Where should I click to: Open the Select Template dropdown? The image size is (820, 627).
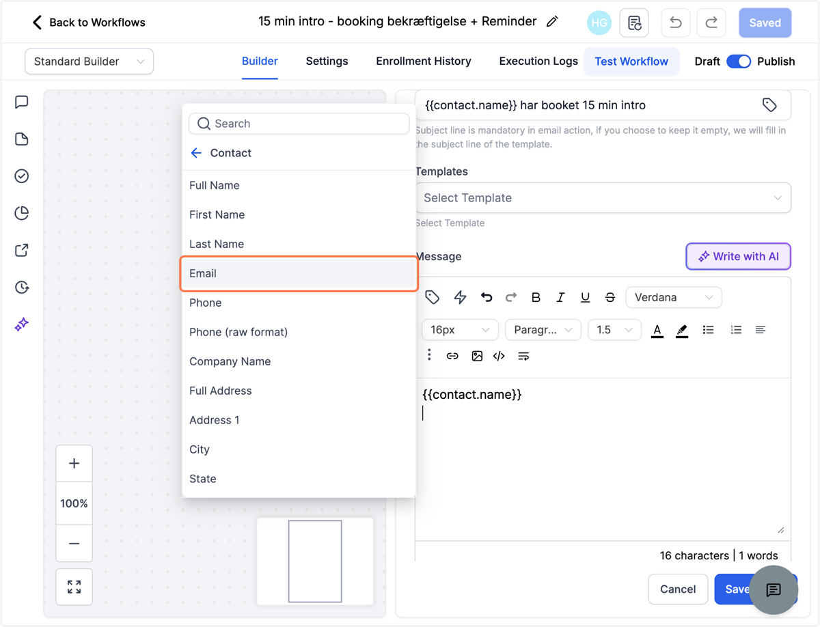pyautogui.click(x=603, y=198)
